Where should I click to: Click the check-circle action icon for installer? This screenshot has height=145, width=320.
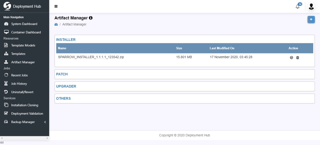[x=291, y=58]
